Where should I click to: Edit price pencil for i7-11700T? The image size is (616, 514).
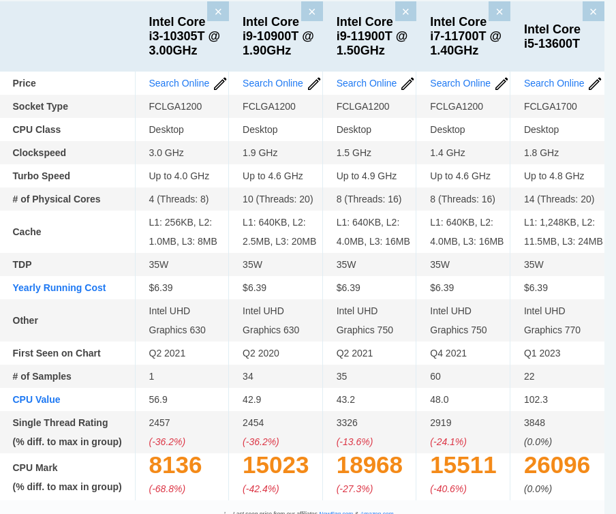pos(502,84)
